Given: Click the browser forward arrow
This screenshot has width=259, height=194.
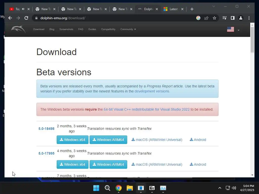Looking at the screenshot, I should pos(18,18).
